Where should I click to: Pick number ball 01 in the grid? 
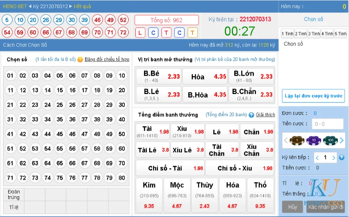point(10,76)
